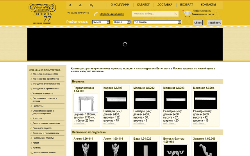Click the loading banner slider area

(125, 44)
